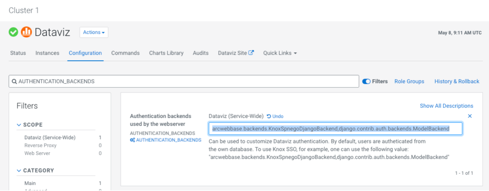Toggle the Filters switch off
The width and height of the screenshot is (489, 191).
[366, 81]
